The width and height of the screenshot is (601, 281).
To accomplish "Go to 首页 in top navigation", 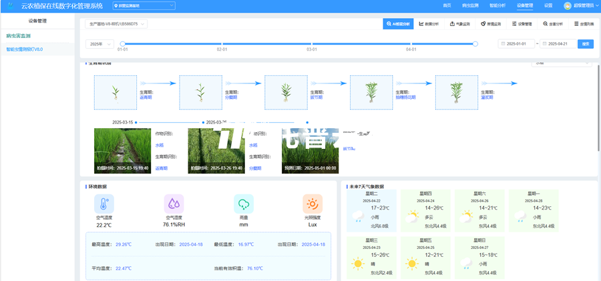I will click(x=447, y=6).
